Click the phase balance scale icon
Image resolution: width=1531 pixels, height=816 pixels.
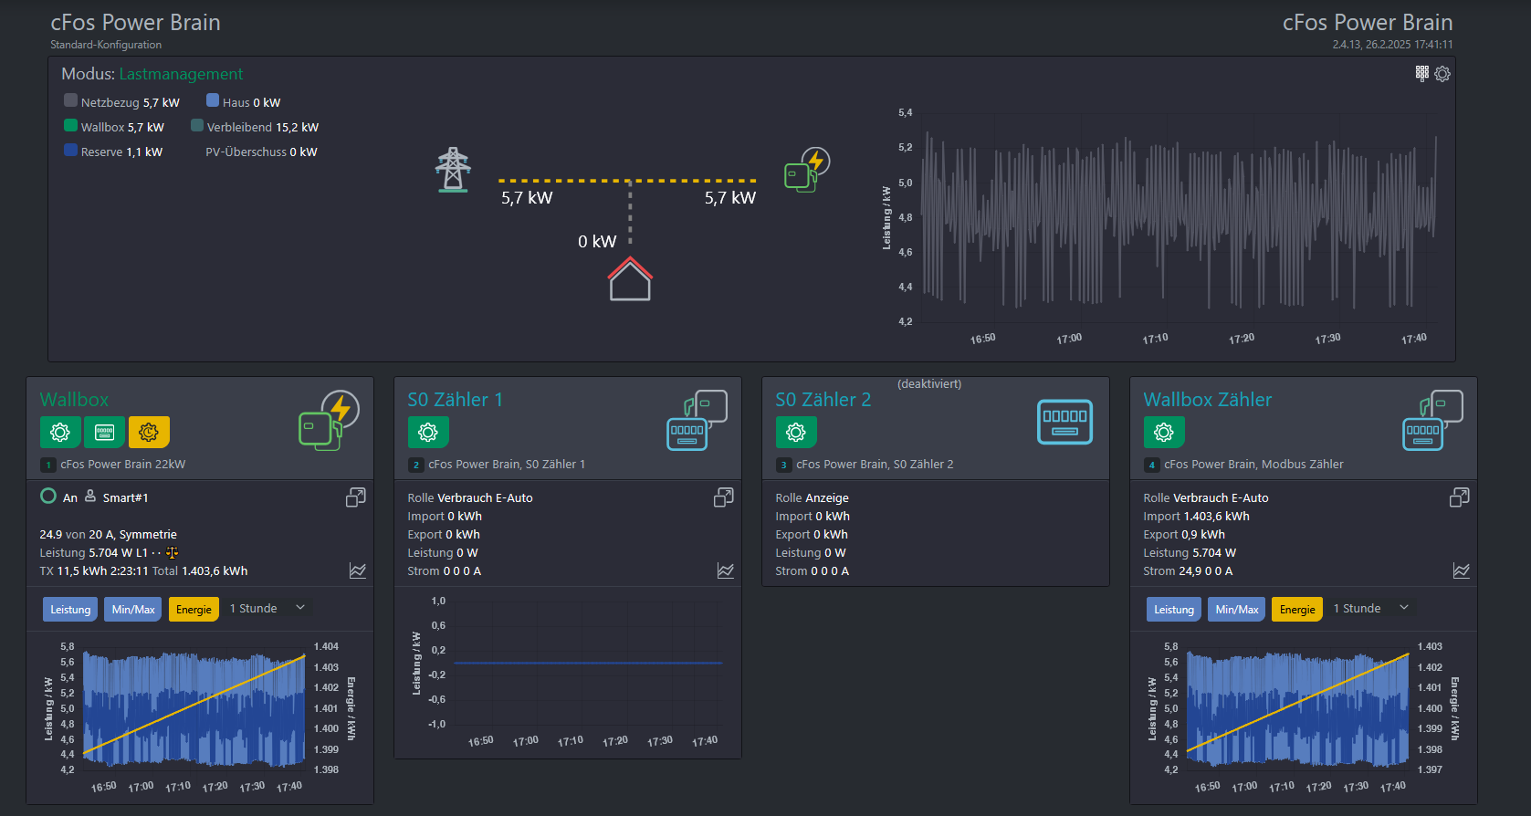(172, 552)
